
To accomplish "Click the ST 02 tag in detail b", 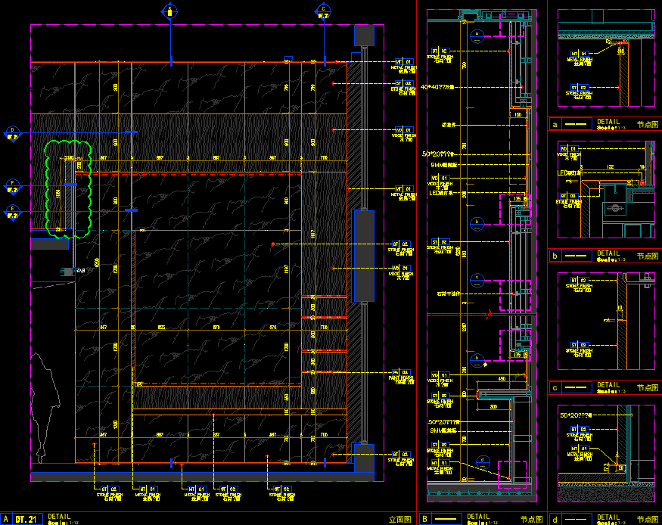I will 569,196.
